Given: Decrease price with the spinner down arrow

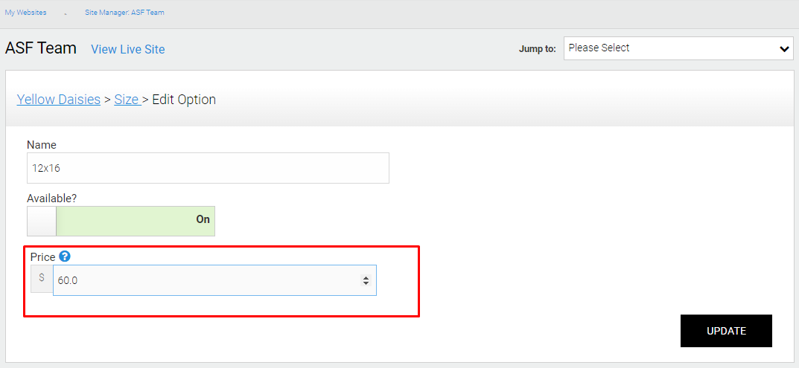Looking at the screenshot, I should (x=366, y=283).
